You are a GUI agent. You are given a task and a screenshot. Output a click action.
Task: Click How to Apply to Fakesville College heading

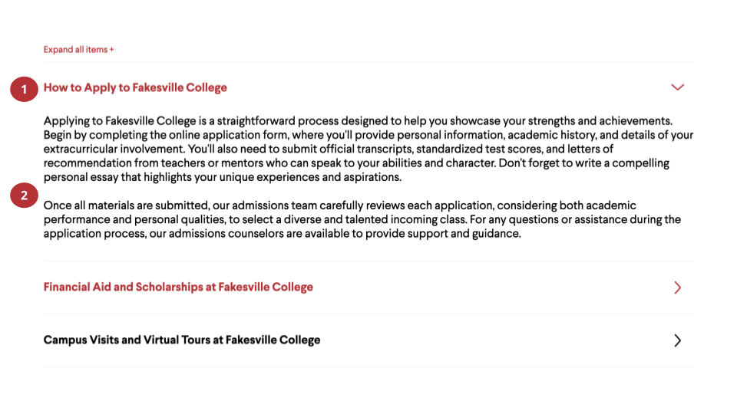[x=135, y=87]
